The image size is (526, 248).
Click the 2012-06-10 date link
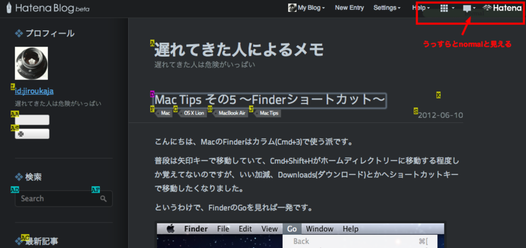[x=441, y=115]
